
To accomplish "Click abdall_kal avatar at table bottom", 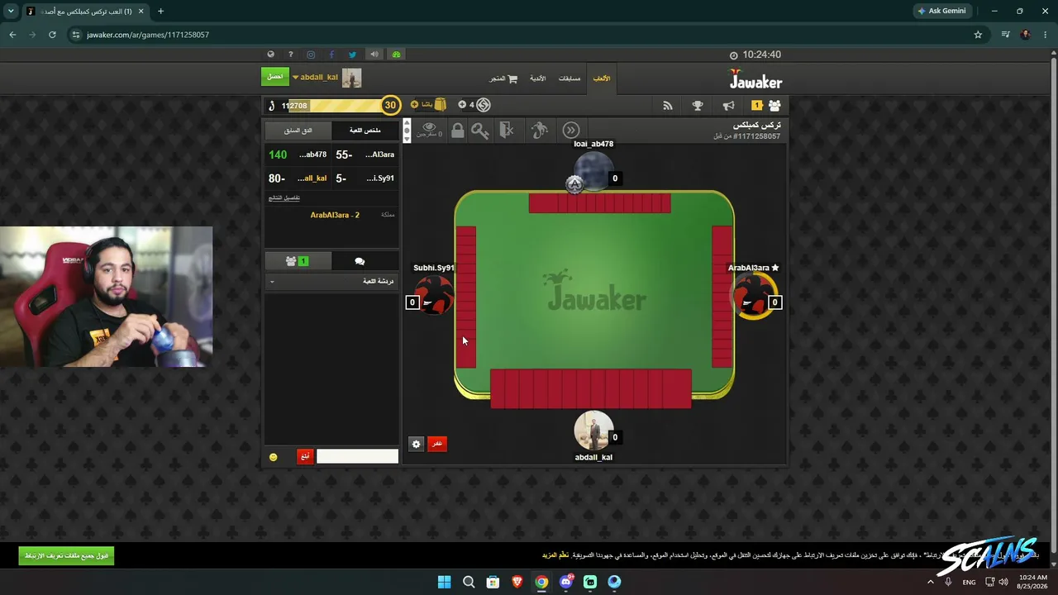I will point(593,431).
